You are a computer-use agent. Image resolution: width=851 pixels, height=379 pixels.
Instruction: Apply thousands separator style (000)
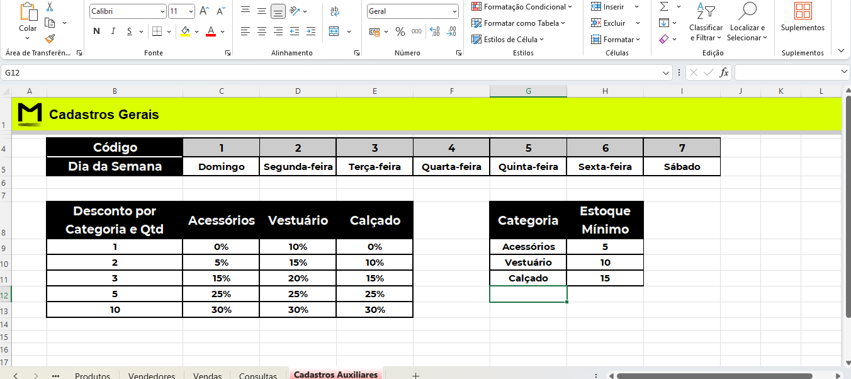(x=417, y=31)
